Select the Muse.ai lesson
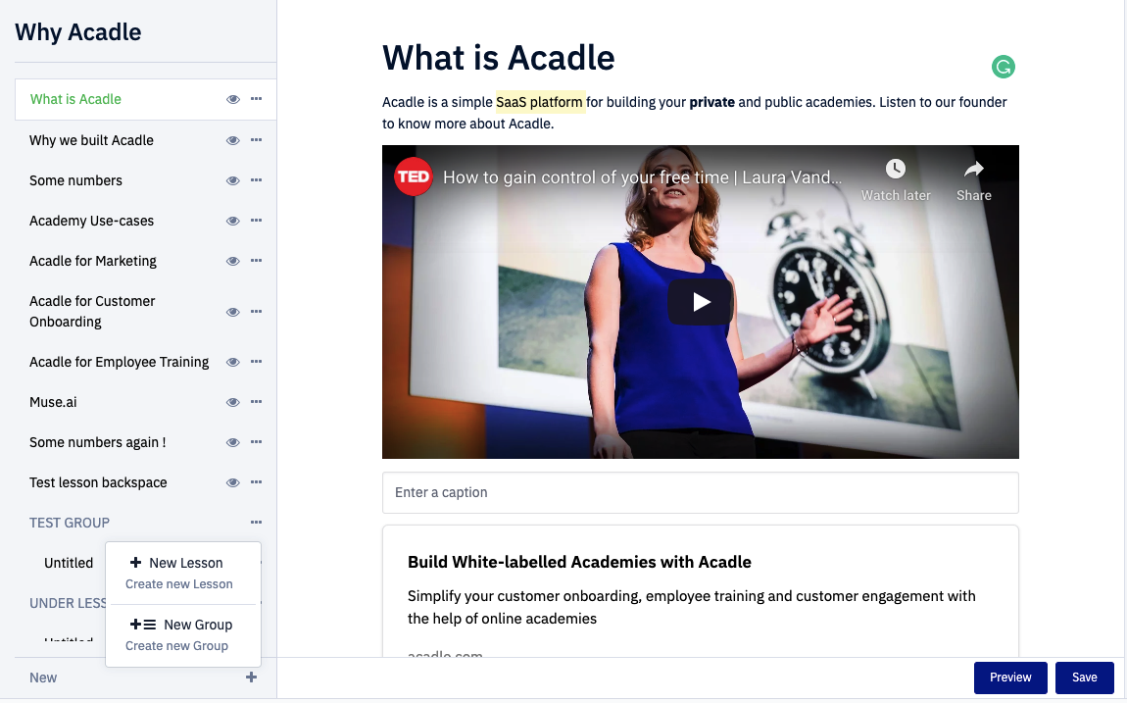This screenshot has height=703, width=1127. tap(53, 402)
